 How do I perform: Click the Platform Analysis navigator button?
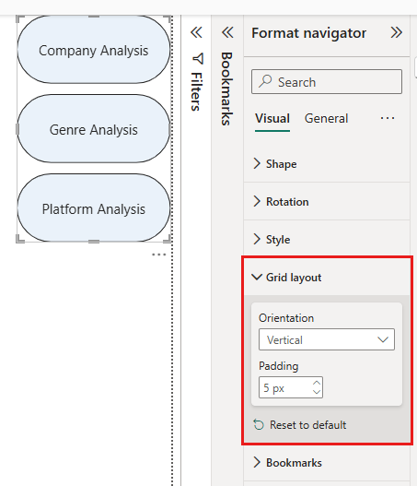click(x=93, y=208)
